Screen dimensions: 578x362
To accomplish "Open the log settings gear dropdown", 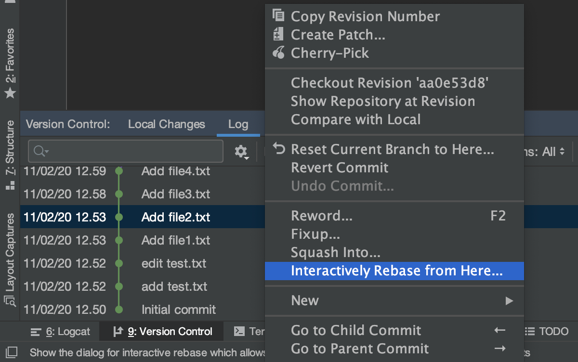I will 241,152.
